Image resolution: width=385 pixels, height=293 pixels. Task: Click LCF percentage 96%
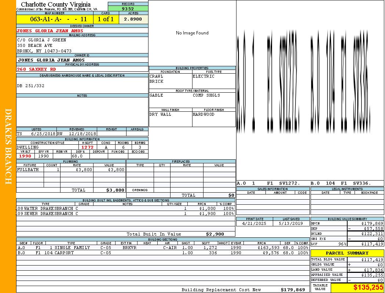click(342, 244)
